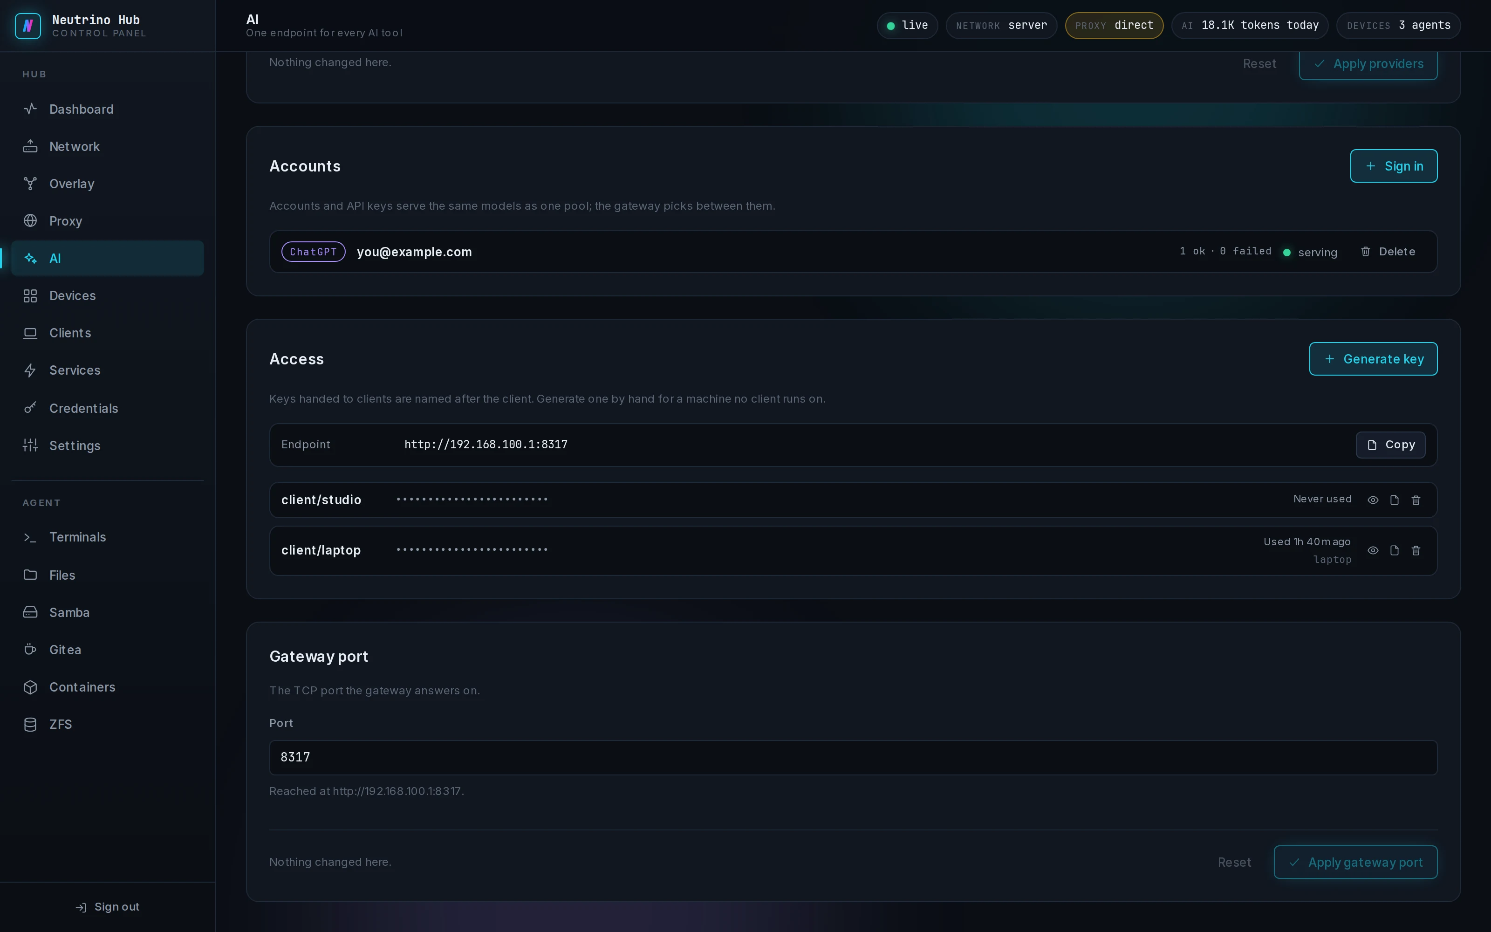Screen dimensions: 1491x932
Task: Click the live status pill
Action: (x=907, y=25)
